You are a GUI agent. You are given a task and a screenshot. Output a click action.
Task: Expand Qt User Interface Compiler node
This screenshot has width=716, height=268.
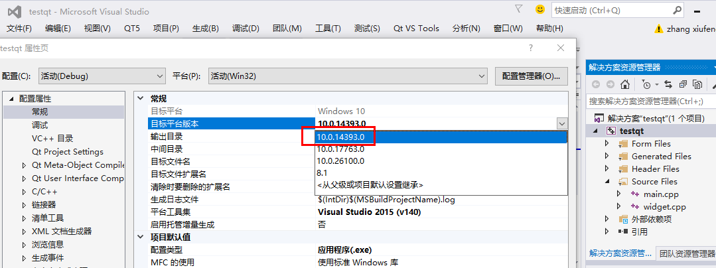[x=24, y=178]
